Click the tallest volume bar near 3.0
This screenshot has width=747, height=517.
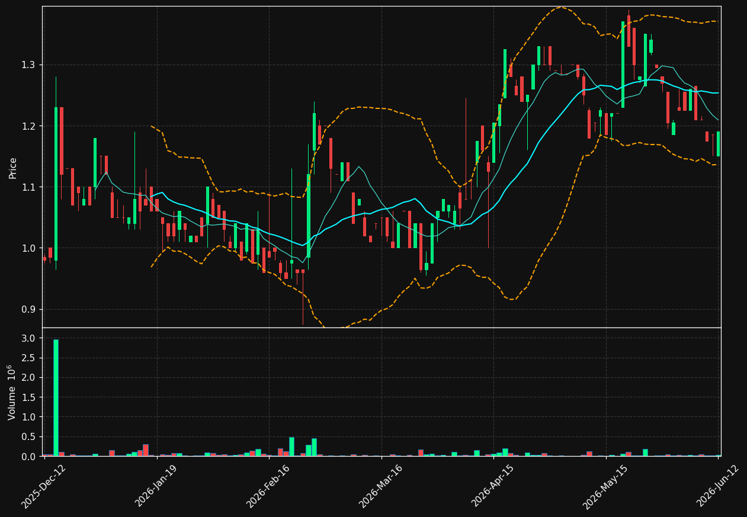56,398
